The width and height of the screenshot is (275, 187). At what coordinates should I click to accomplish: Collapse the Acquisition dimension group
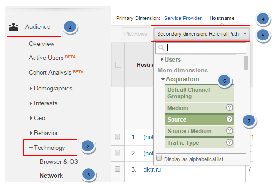tap(180, 79)
